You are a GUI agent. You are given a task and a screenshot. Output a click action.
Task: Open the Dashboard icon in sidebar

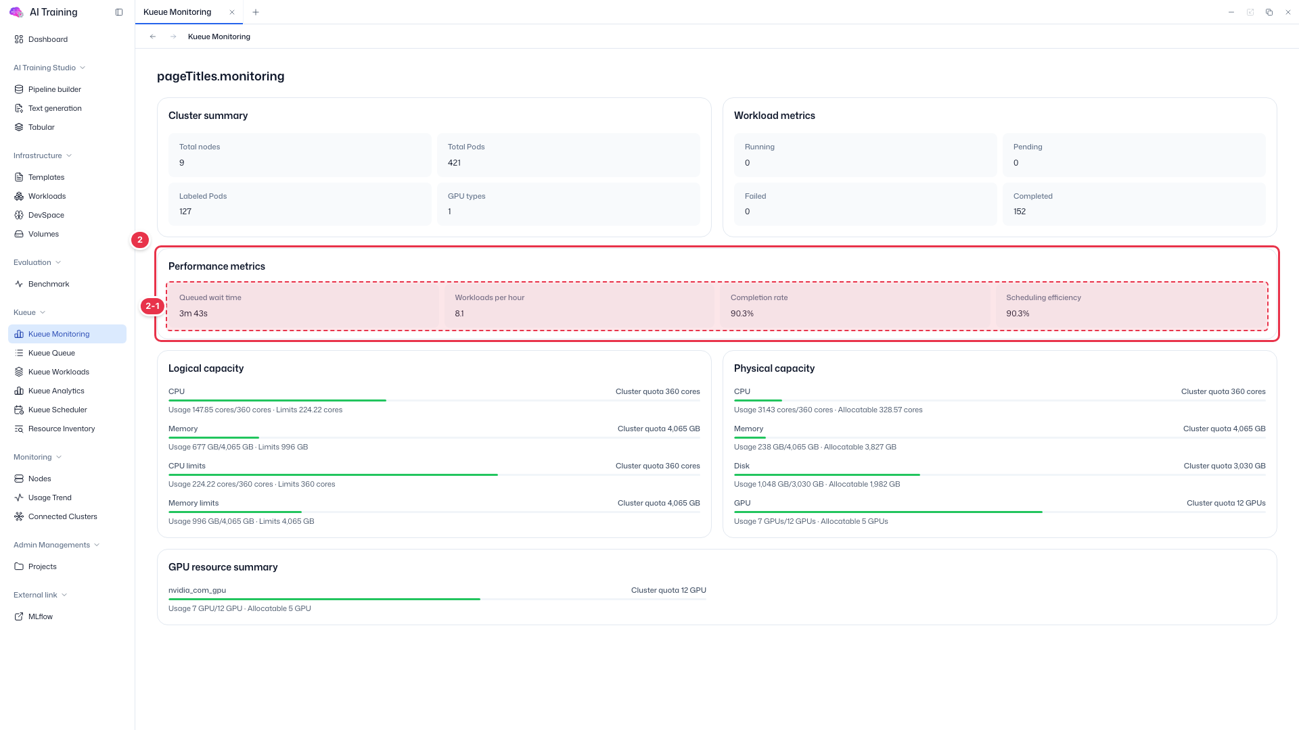click(19, 39)
